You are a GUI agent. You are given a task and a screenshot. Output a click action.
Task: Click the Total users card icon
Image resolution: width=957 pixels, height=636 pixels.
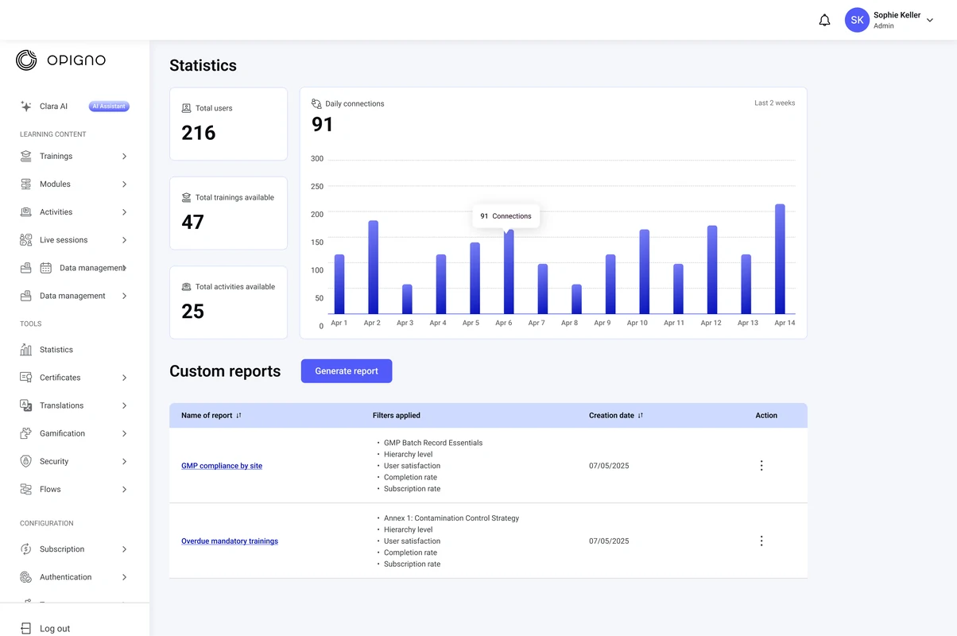pos(187,108)
